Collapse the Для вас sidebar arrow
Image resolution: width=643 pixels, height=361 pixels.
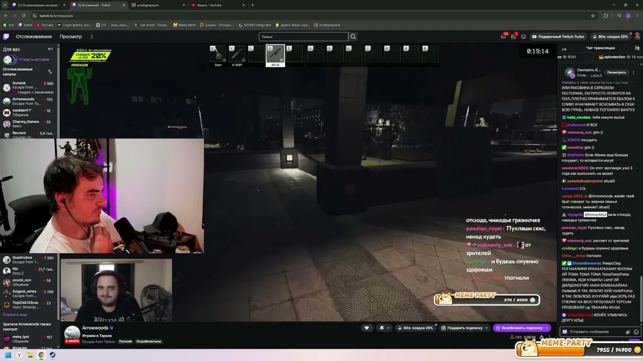pyautogui.click(x=50, y=49)
